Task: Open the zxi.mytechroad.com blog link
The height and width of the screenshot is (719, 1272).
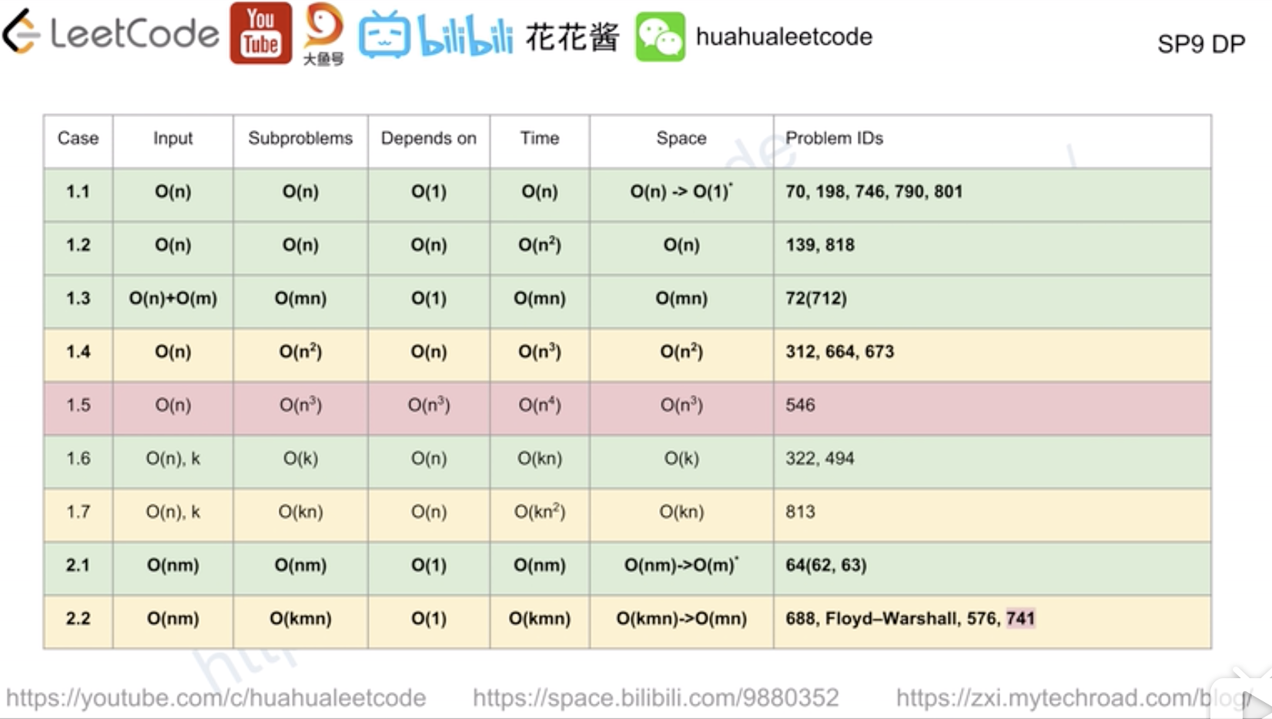Action: pyautogui.click(x=1073, y=697)
